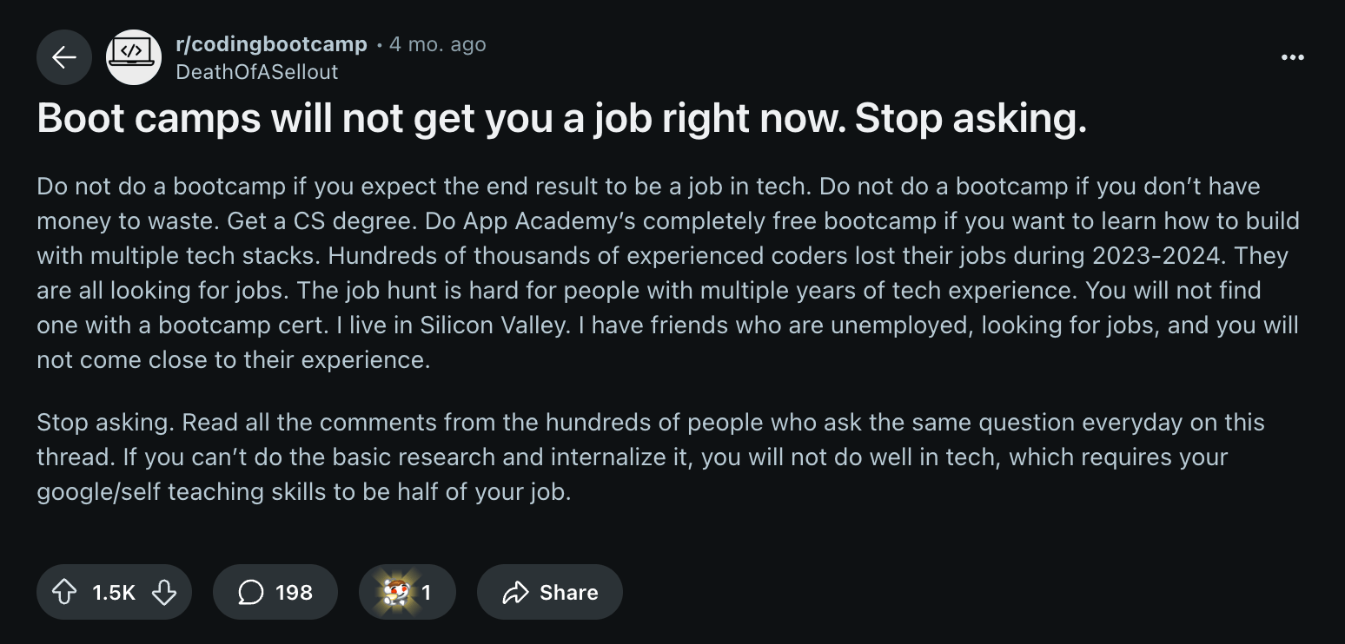Click the first paragraph of post body

pyautogui.click(x=668, y=273)
